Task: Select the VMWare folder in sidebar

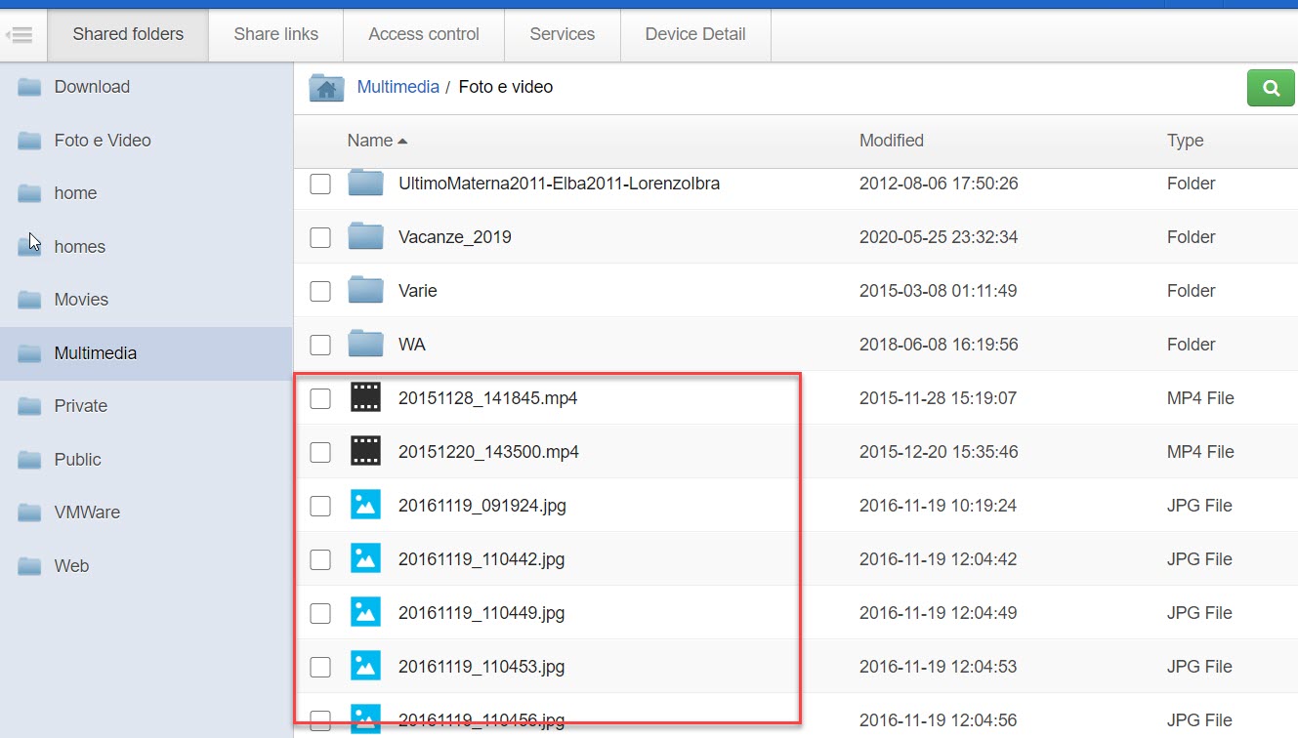Action: tap(87, 512)
